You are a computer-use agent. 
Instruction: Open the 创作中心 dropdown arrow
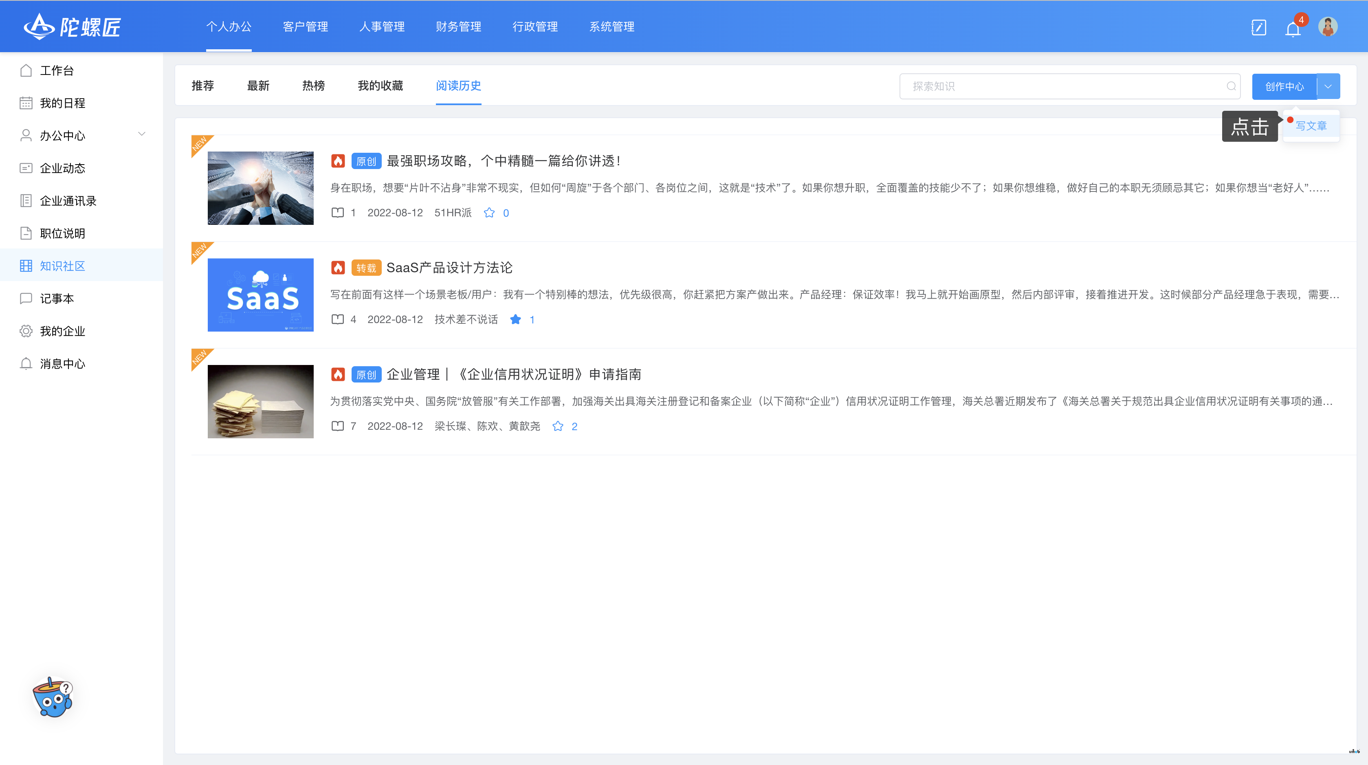click(x=1328, y=86)
